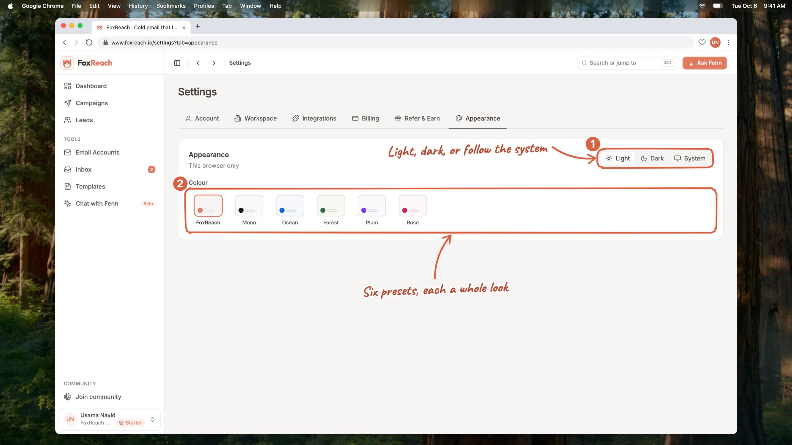Choose the Forest colour preset
792x445 pixels.
[x=331, y=210]
